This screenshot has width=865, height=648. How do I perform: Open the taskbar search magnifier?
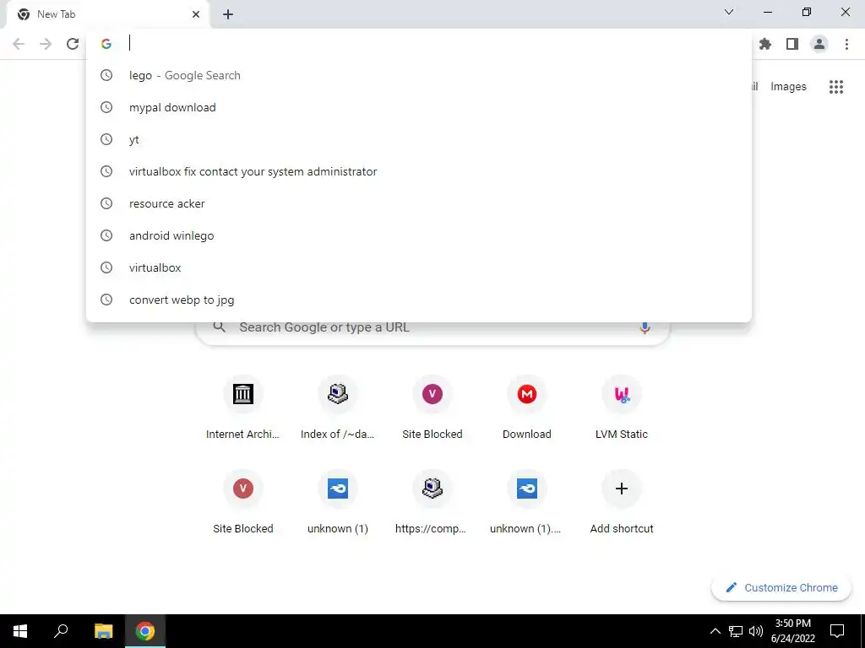click(61, 631)
